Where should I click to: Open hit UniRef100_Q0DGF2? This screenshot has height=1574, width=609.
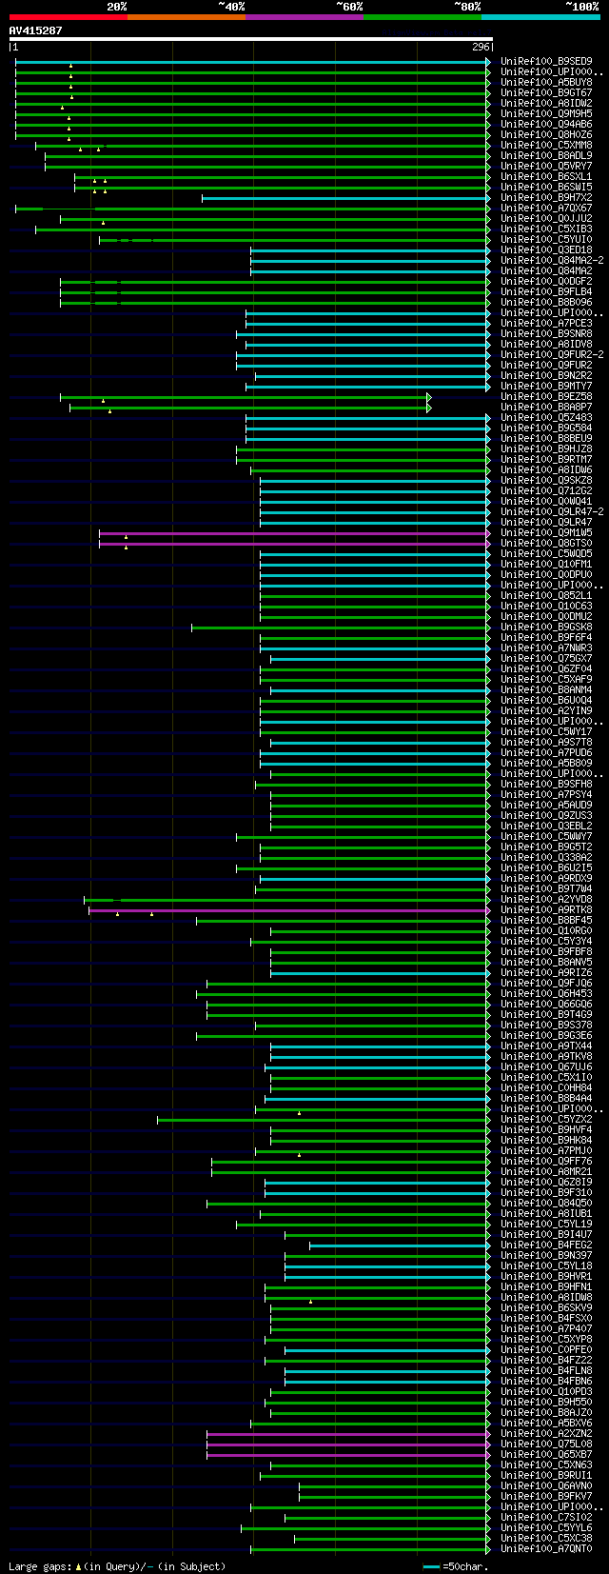pyautogui.click(x=546, y=282)
